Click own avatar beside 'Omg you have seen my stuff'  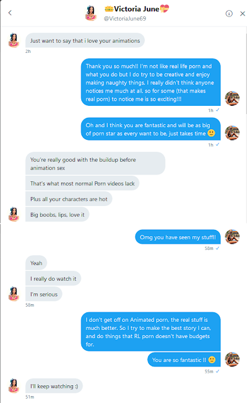tap(233, 237)
